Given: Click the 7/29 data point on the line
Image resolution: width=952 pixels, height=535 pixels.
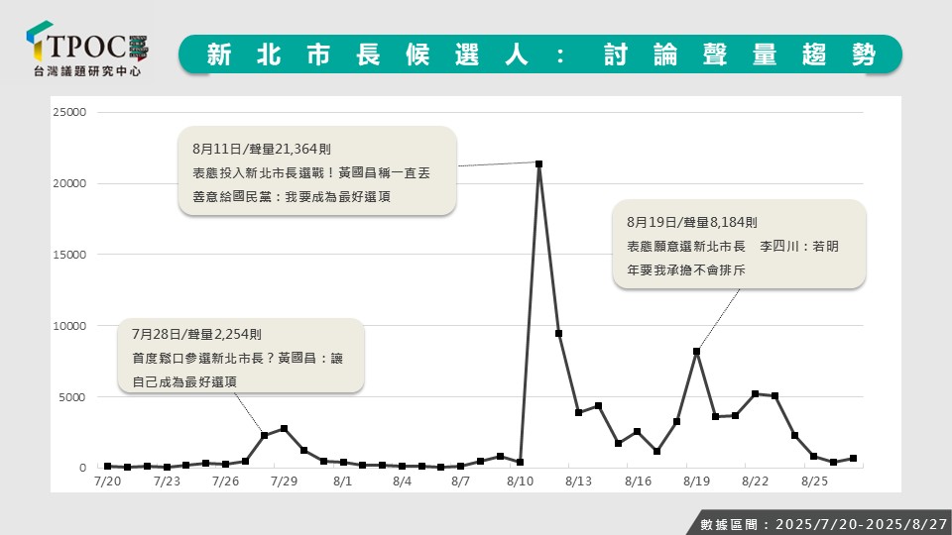Looking at the screenshot, I should click(284, 428).
